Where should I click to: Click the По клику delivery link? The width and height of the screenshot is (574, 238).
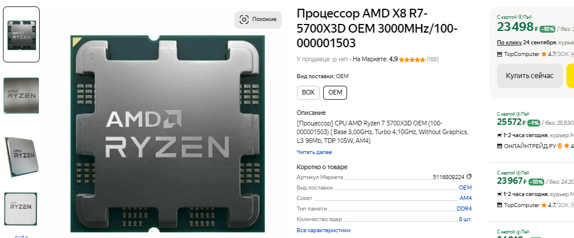(x=509, y=43)
